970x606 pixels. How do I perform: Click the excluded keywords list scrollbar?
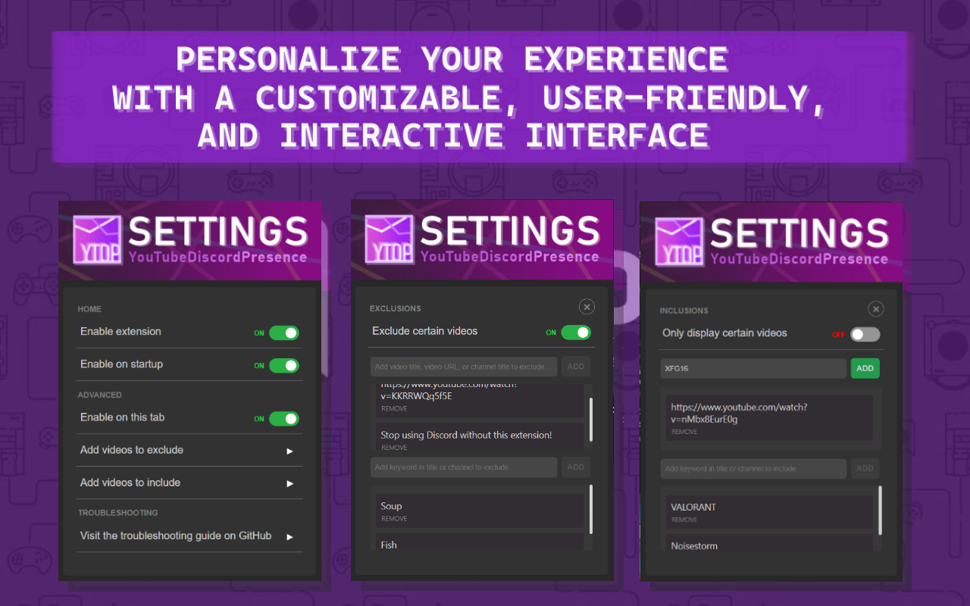[x=591, y=509]
